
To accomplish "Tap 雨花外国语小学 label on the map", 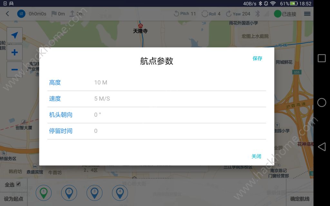I will (244, 23).
